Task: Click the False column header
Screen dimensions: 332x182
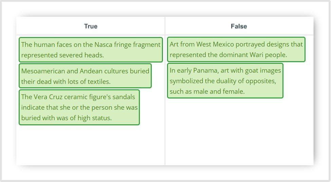Action: [x=239, y=26]
